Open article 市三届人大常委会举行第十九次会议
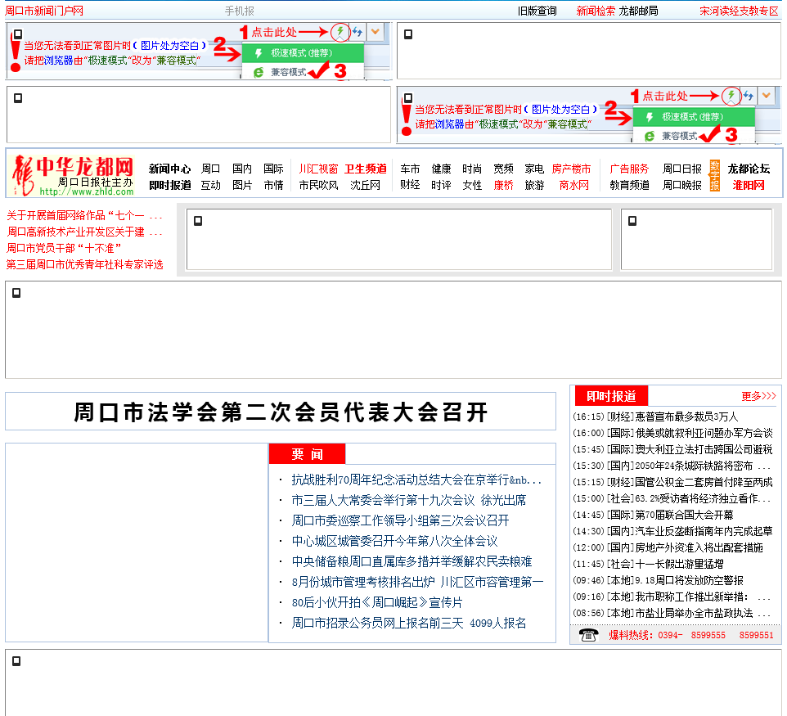787x716 pixels. point(408,500)
